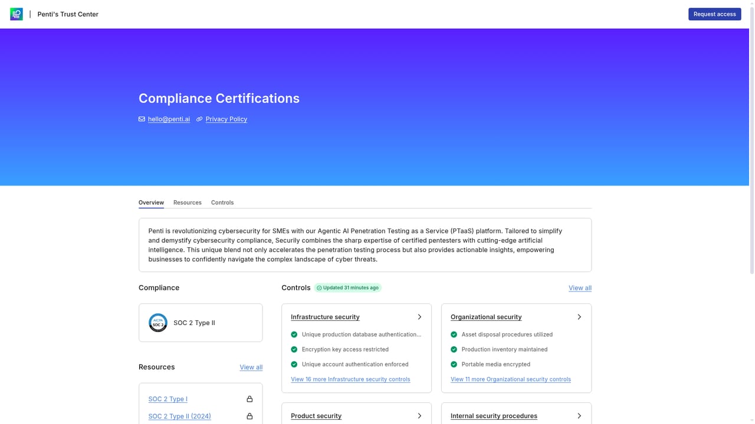The height and width of the screenshot is (424, 755).
Task: View 16 more Infrastructure security controls
Action: [350, 379]
